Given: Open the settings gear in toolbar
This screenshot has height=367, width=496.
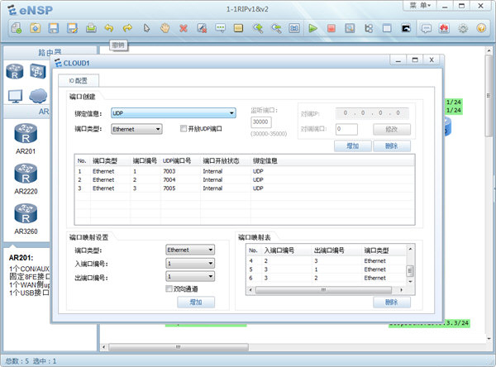Looking at the screenshot, I should click(x=463, y=28).
